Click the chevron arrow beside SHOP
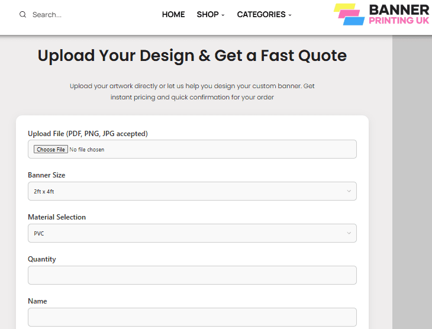Viewport: 432px width, 329px height. coord(223,15)
